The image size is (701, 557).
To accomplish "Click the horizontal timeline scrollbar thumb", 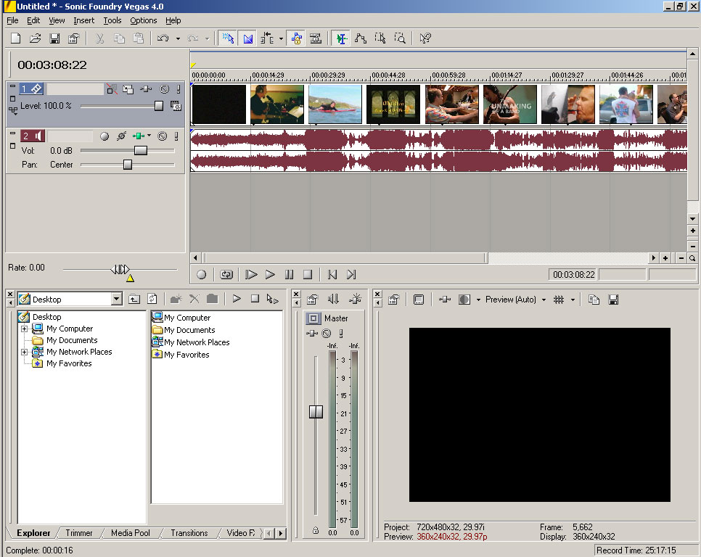I will pyautogui.click(x=345, y=258).
